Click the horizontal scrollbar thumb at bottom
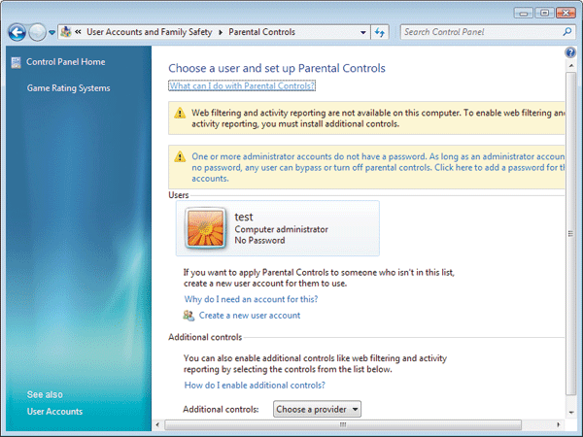Viewport: 583px width, 437px height. pyautogui.click(x=343, y=424)
